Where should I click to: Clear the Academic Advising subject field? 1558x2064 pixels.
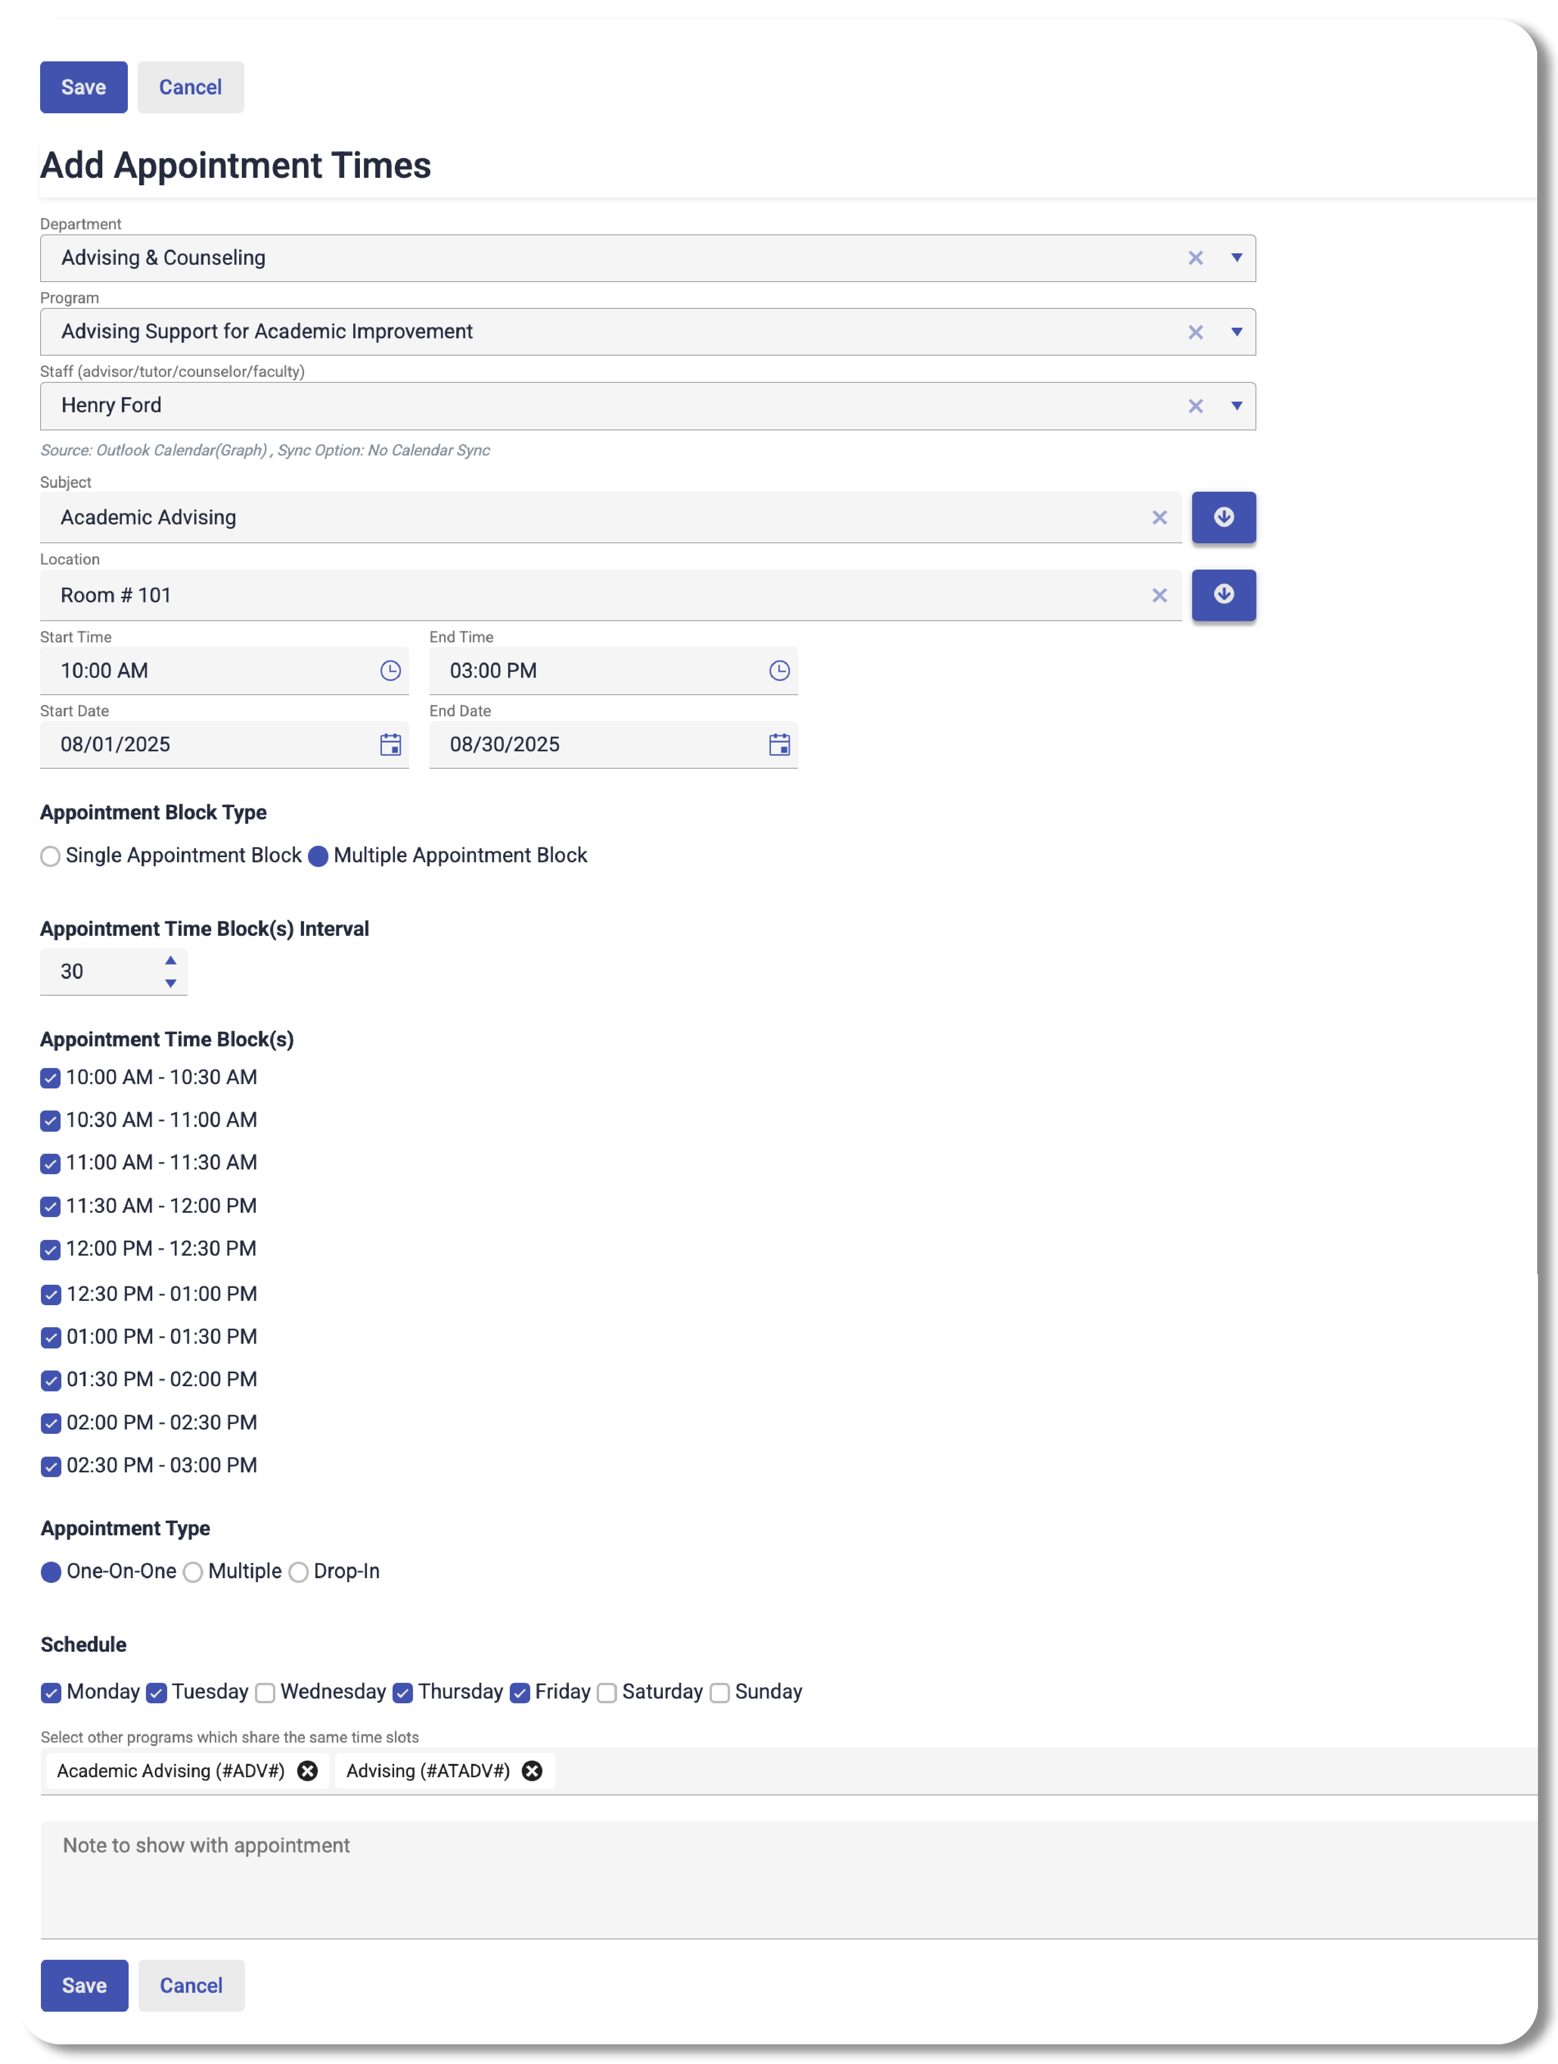[1159, 518]
